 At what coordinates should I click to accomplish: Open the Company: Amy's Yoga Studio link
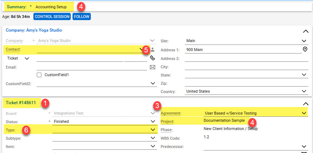tap(34, 31)
